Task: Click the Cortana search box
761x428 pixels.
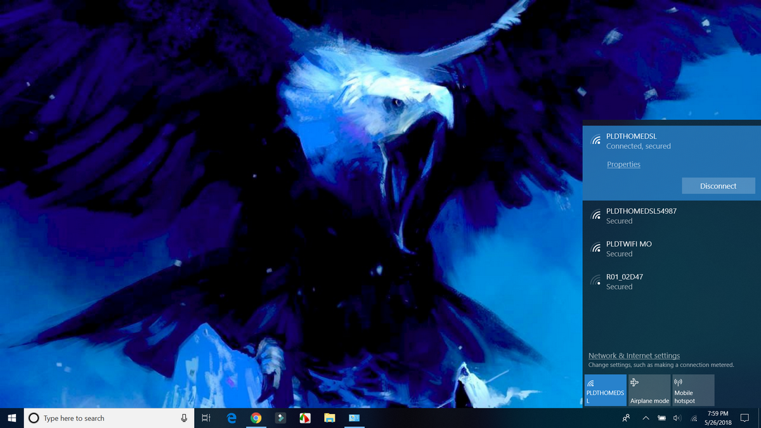Action: pos(110,418)
